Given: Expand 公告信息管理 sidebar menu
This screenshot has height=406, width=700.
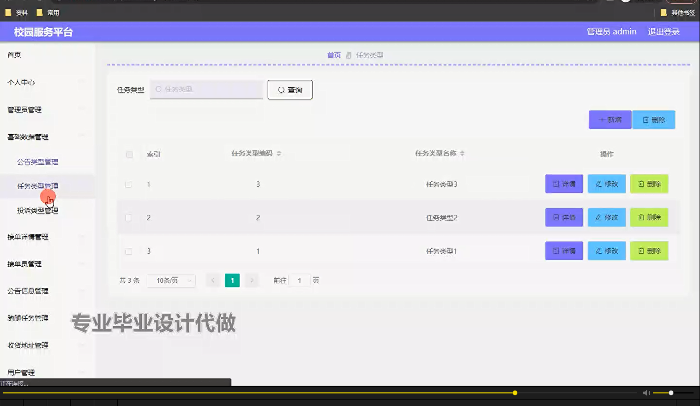Looking at the screenshot, I should pyautogui.click(x=28, y=291).
